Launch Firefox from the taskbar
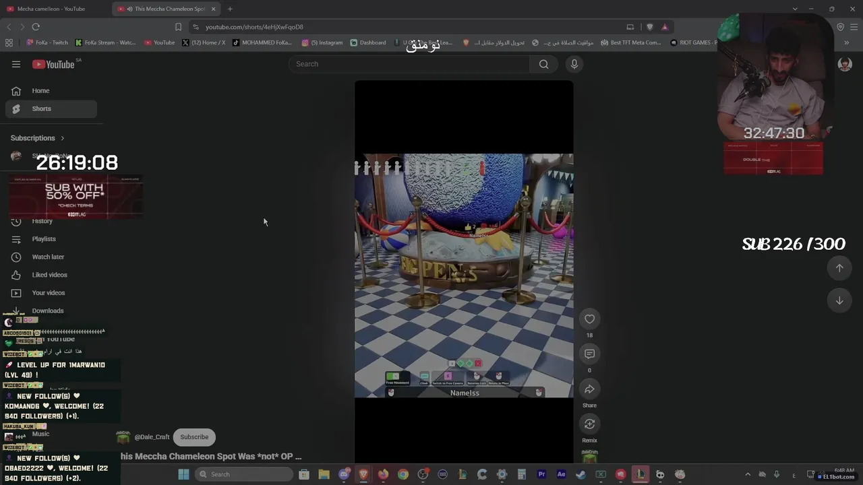The width and height of the screenshot is (863, 485). coord(384,474)
